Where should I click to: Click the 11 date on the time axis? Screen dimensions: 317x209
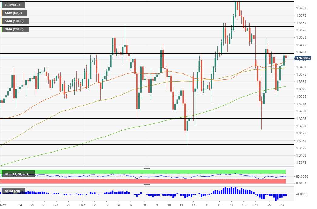click(181, 205)
